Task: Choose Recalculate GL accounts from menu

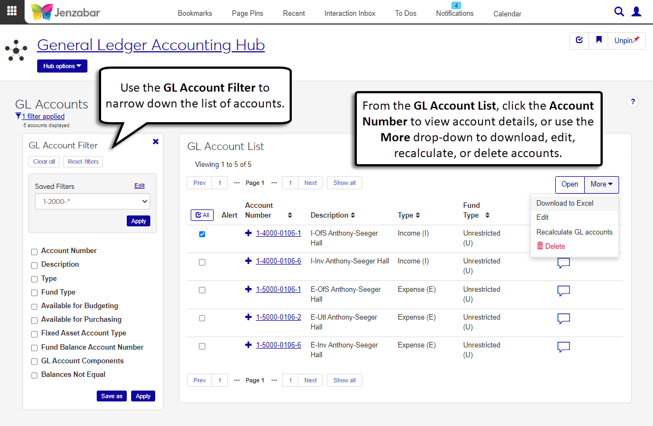Action: point(574,232)
